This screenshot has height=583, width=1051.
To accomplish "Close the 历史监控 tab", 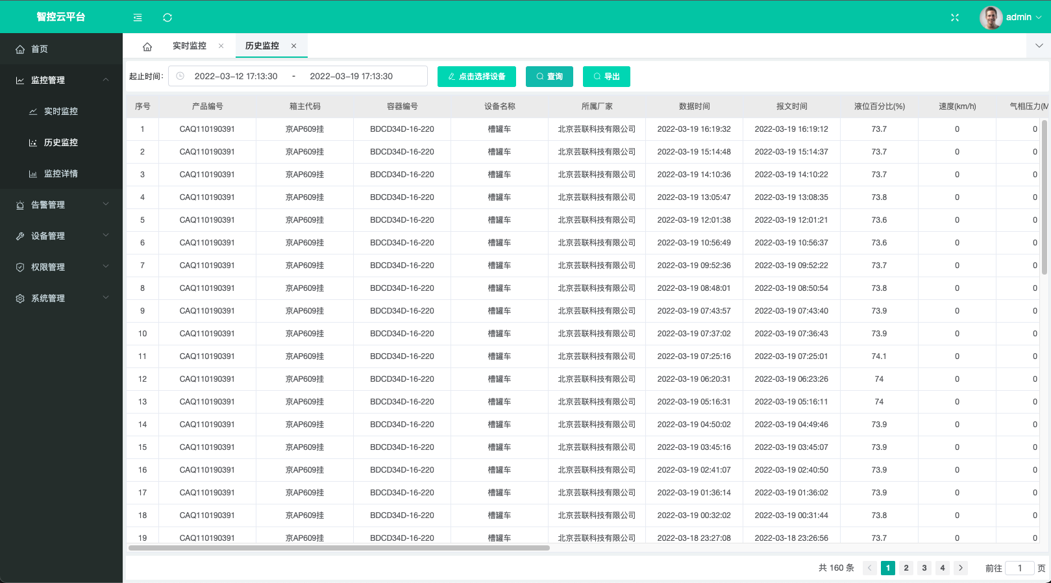I will tap(294, 46).
